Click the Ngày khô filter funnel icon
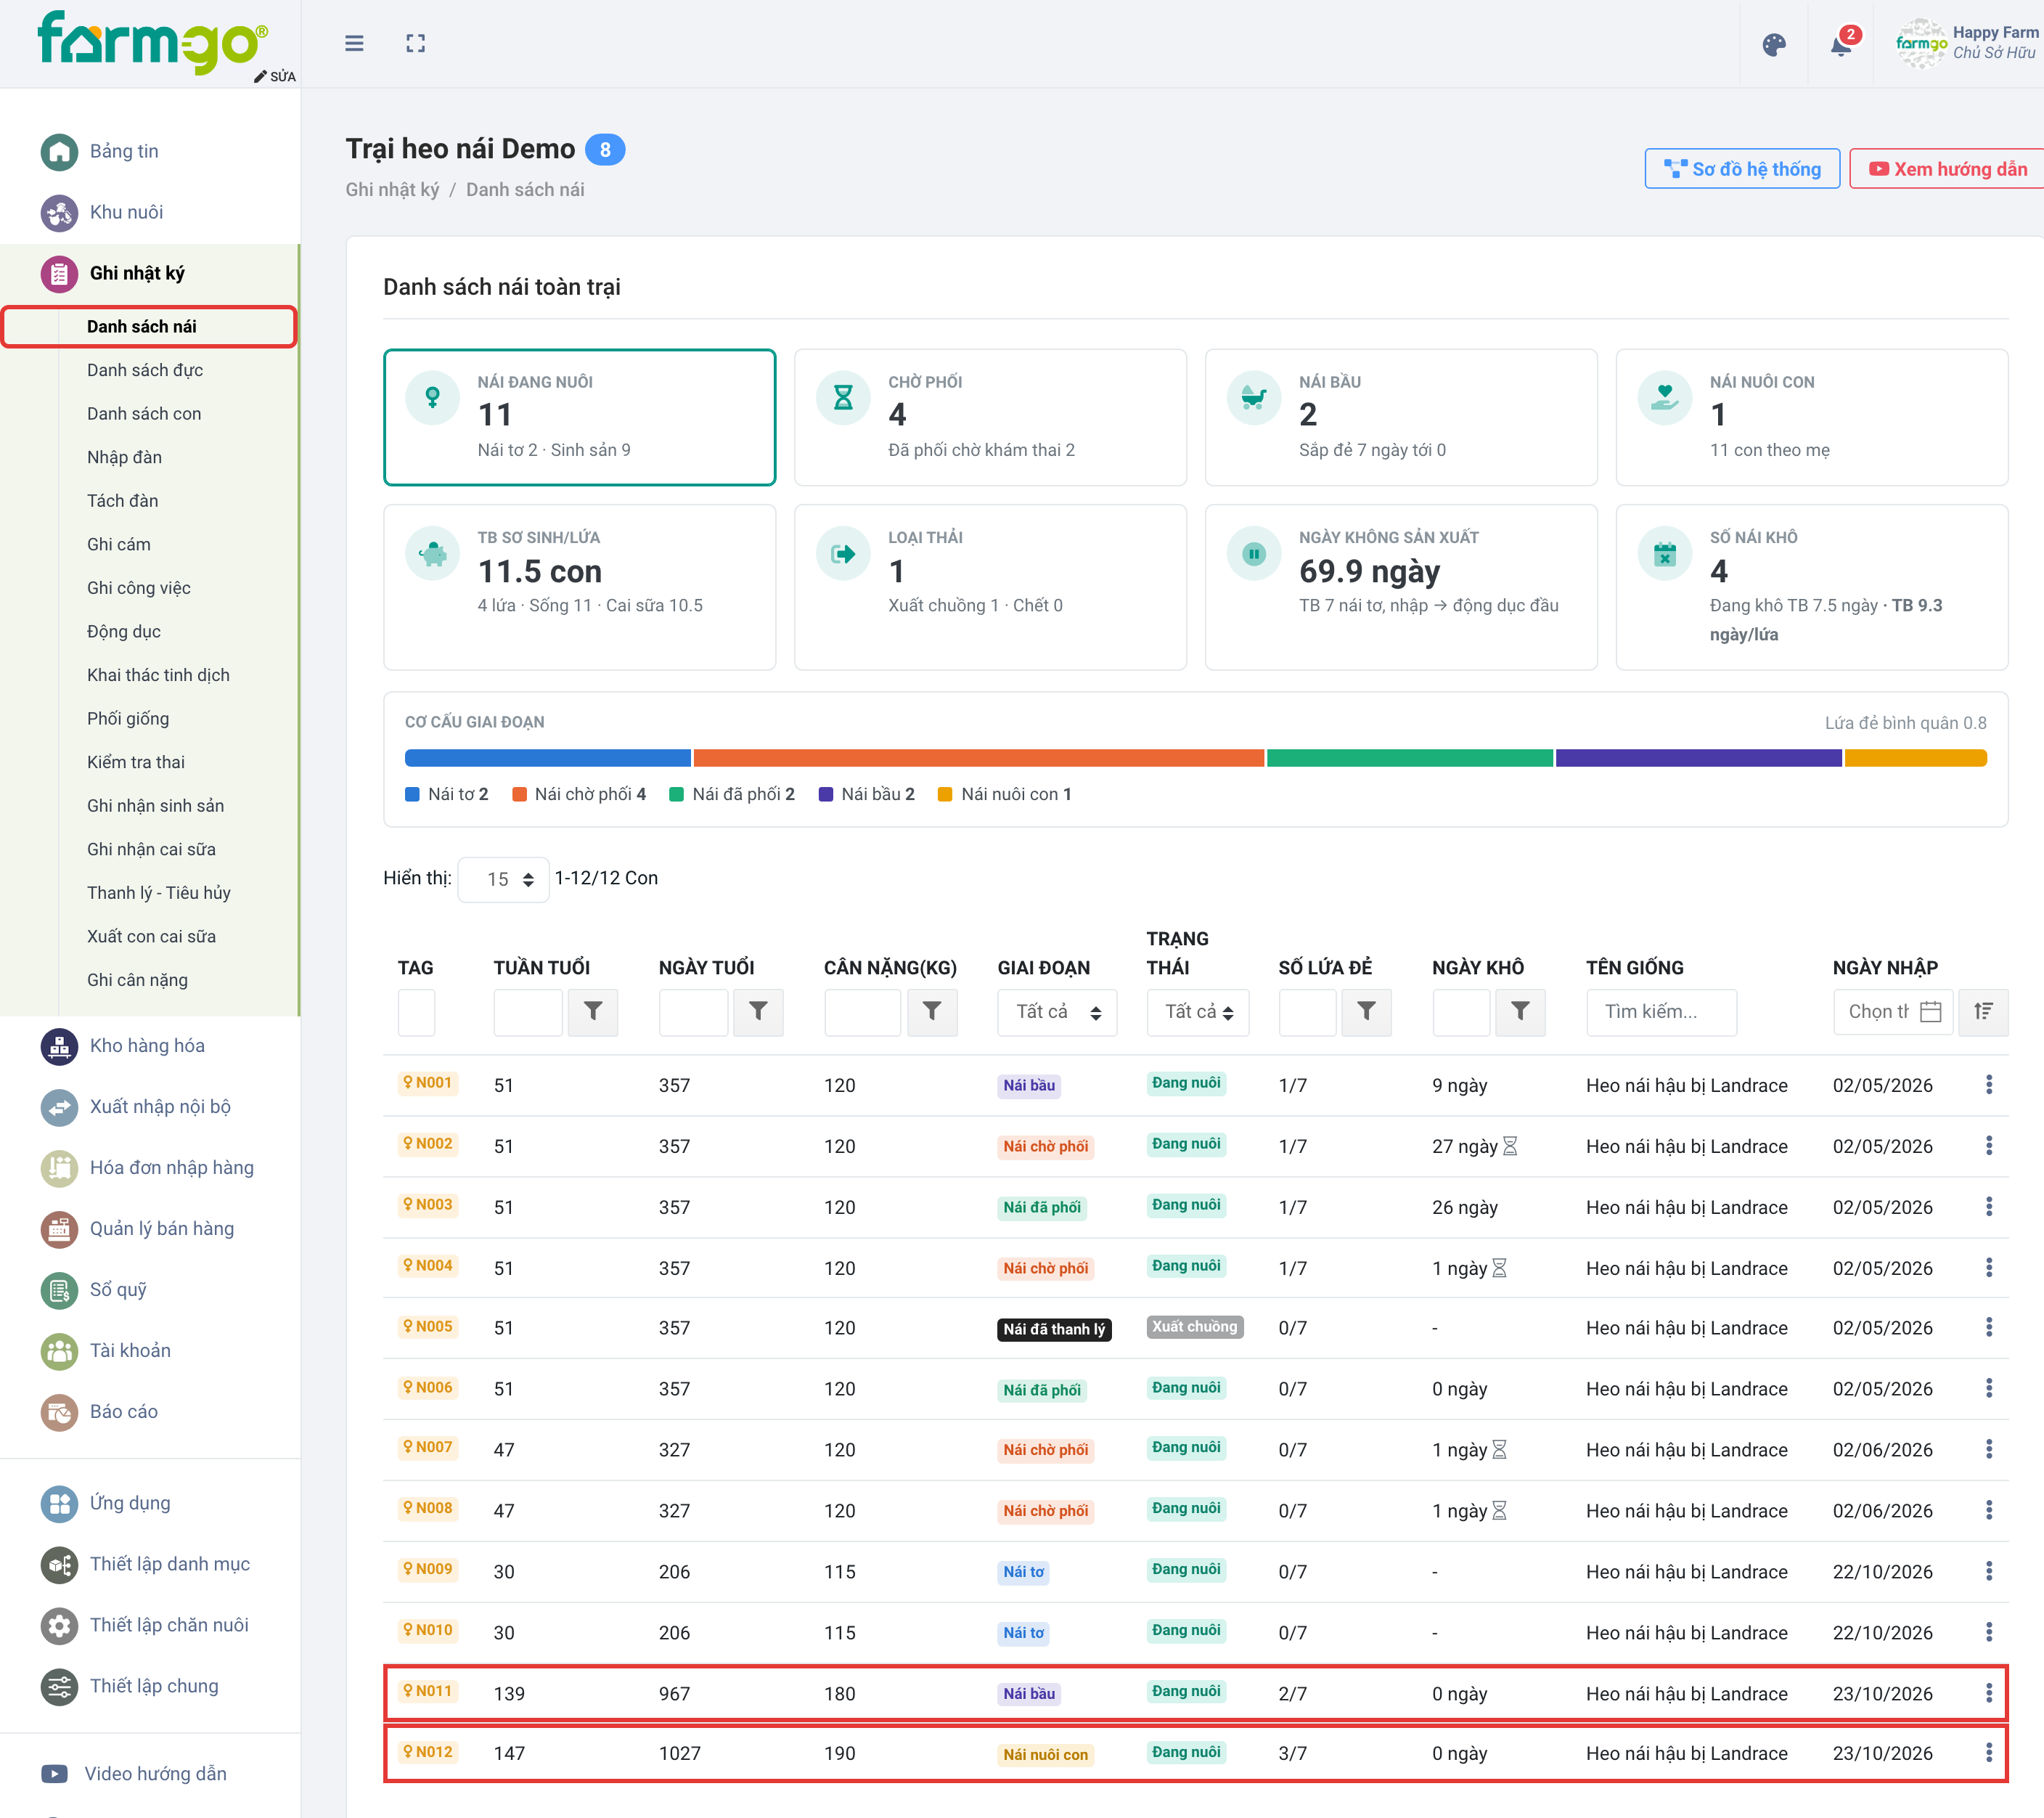This screenshot has height=1818, width=2044. [x=1520, y=1012]
